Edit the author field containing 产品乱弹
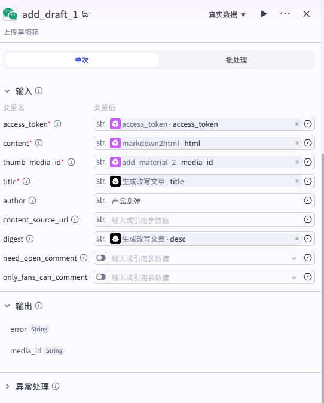The height and width of the screenshot is (403, 324). (205, 200)
